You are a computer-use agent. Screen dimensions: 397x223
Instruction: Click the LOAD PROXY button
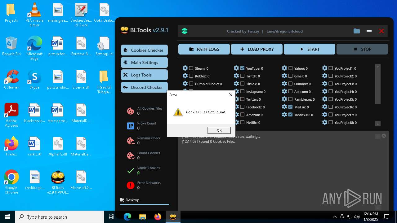[257, 49]
